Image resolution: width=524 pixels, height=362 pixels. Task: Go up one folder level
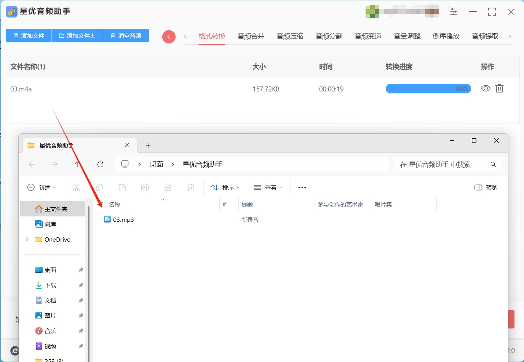point(77,164)
